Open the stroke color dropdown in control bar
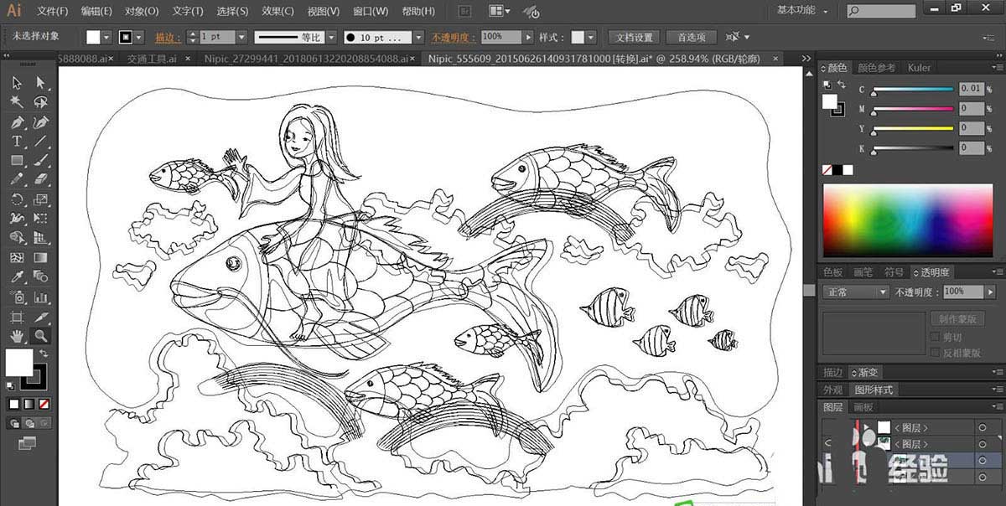The image size is (1006, 506). click(138, 38)
